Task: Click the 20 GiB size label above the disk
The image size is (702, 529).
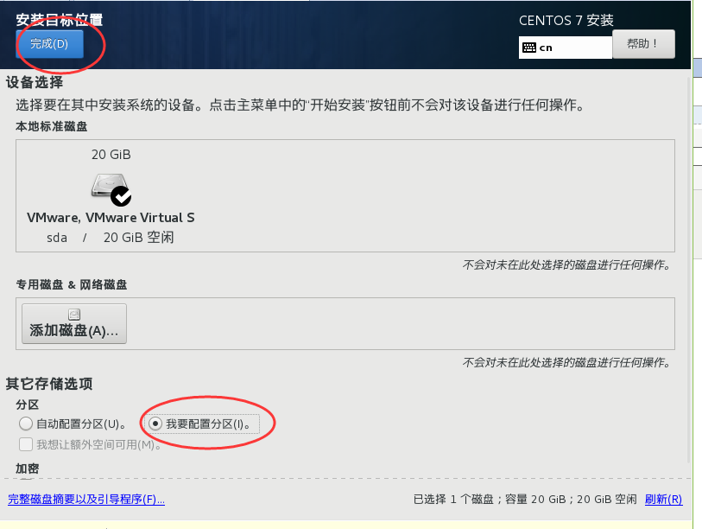Action: pyautogui.click(x=111, y=154)
